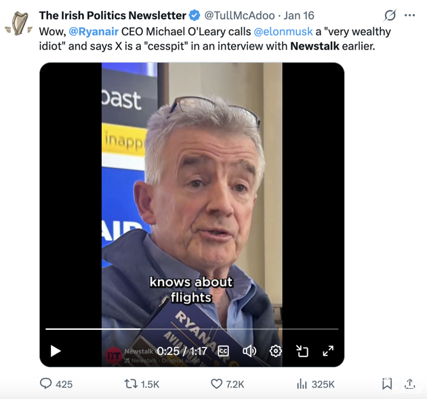Screen dimensions: 427x399
Task: Repost the tweet with retweet icon
Action: tap(131, 383)
